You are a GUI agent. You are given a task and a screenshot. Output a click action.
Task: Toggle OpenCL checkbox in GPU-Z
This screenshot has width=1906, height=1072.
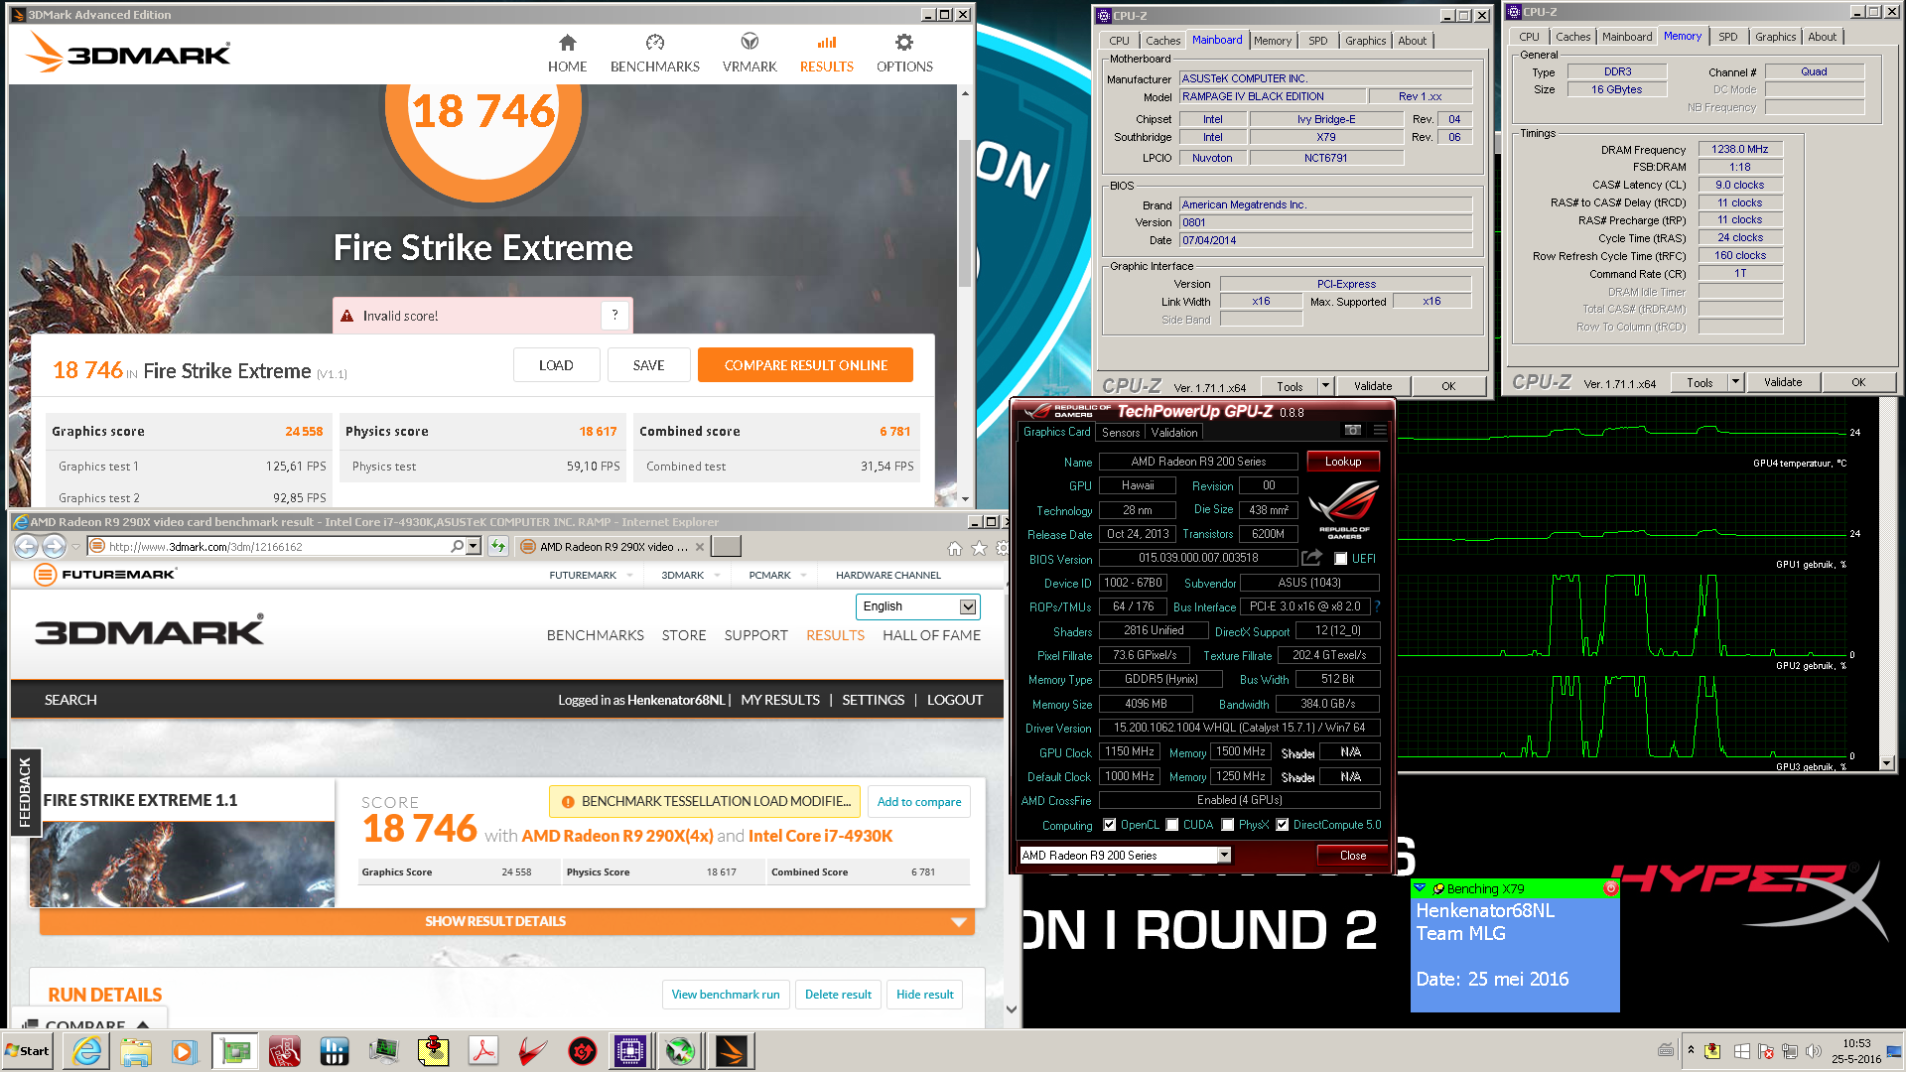coord(1110,825)
